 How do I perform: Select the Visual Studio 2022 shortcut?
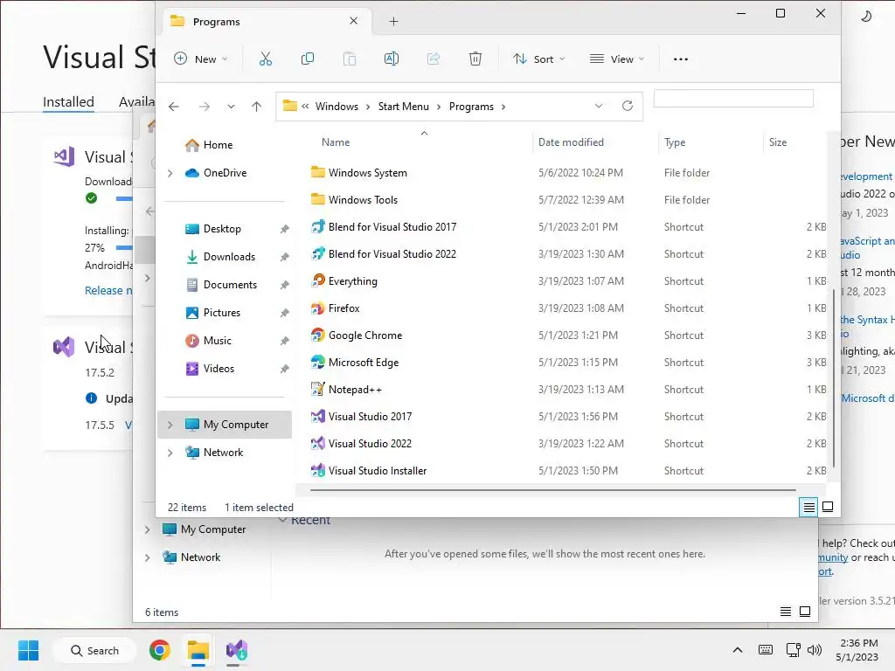coord(361,444)
